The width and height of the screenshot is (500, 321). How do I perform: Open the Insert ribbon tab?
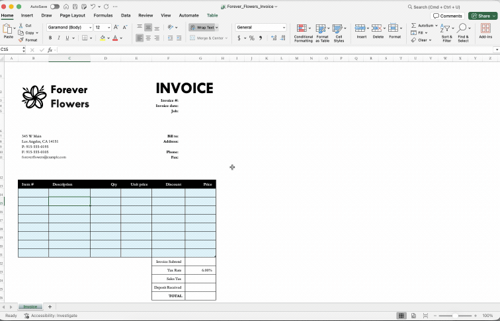[27, 15]
